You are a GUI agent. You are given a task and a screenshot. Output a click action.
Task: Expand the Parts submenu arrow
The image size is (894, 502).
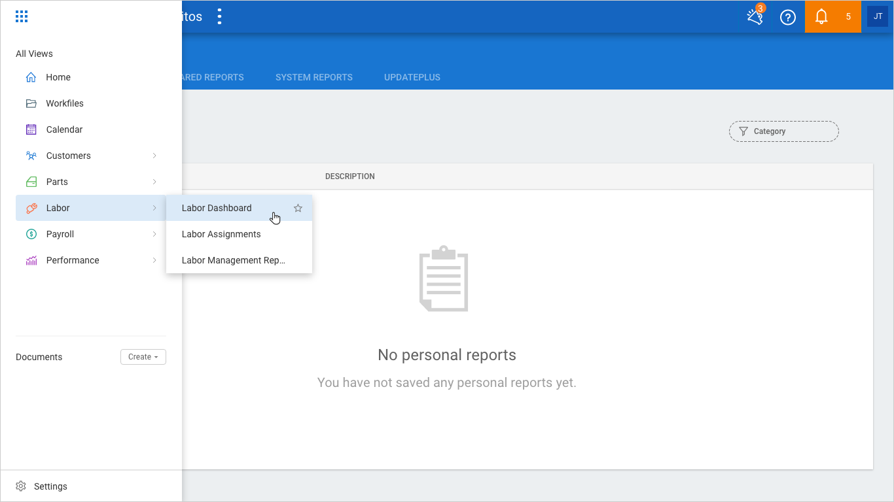tap(154, 182)
